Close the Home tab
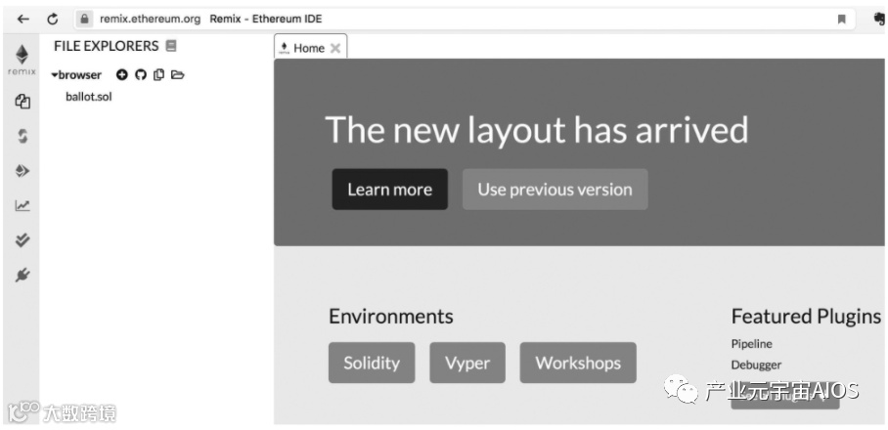This screenshot has height=430, width=888. point(335,48)
